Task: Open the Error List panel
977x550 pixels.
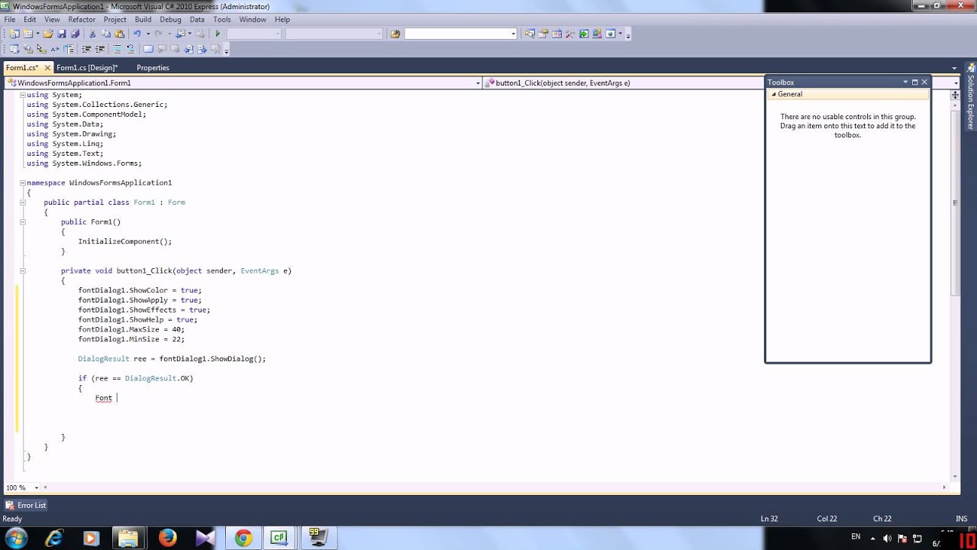Action: click(x=26, y=505)
